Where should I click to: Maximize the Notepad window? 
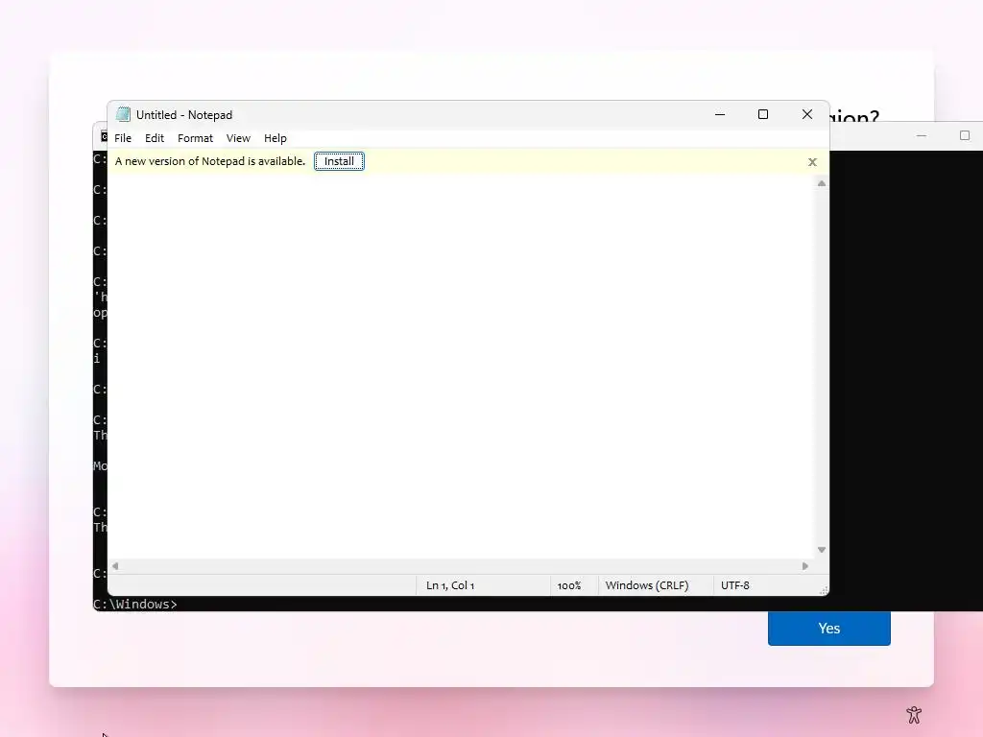click(763, 114)
